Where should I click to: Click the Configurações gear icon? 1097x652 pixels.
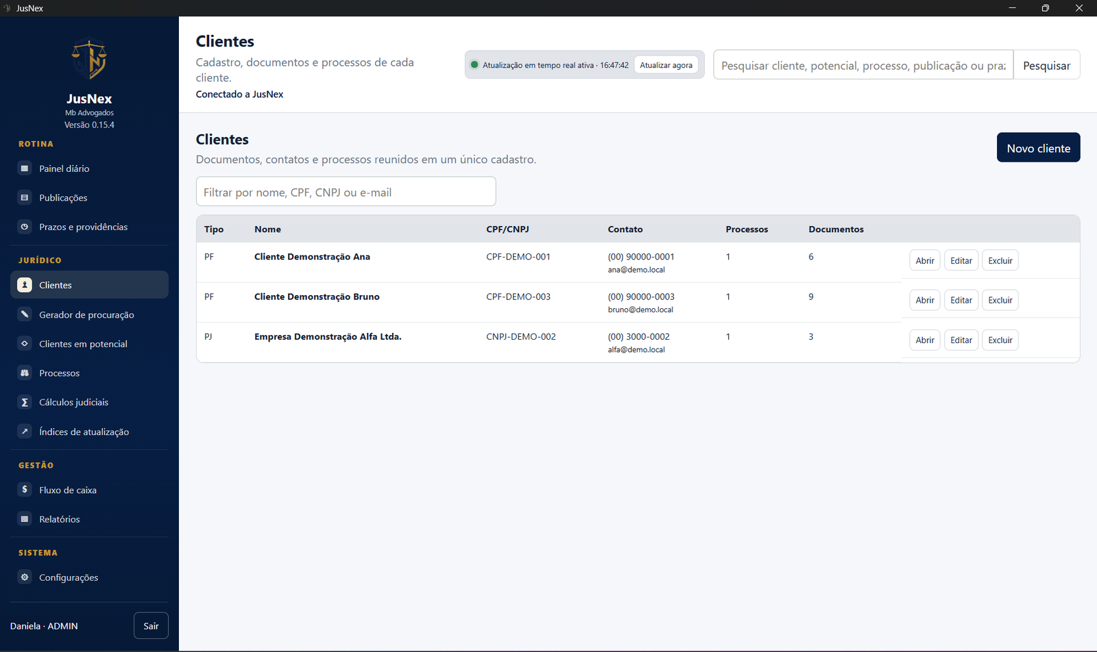tap(25, 577)
